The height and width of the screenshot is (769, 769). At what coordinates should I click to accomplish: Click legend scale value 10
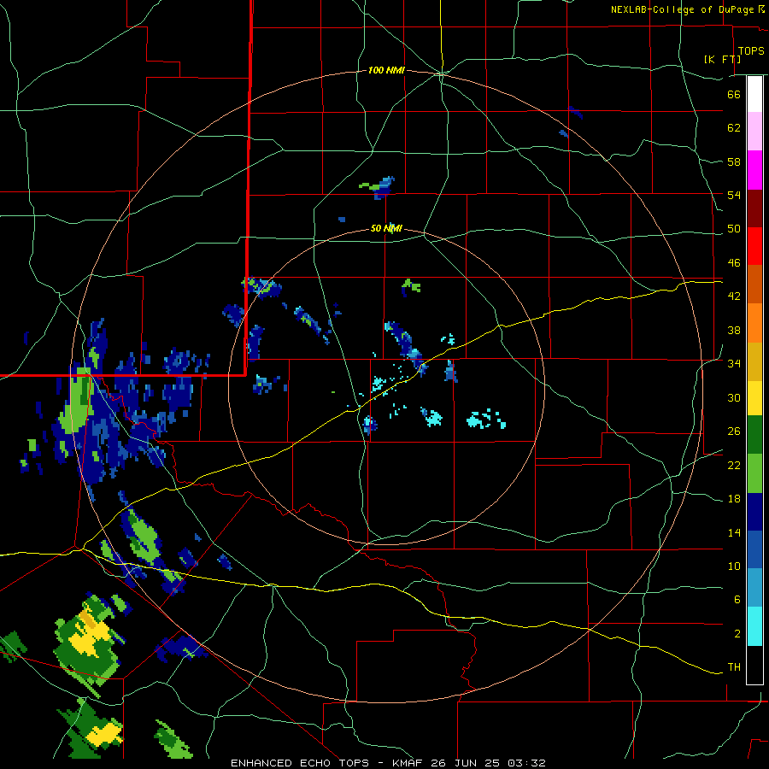[734, 566]
